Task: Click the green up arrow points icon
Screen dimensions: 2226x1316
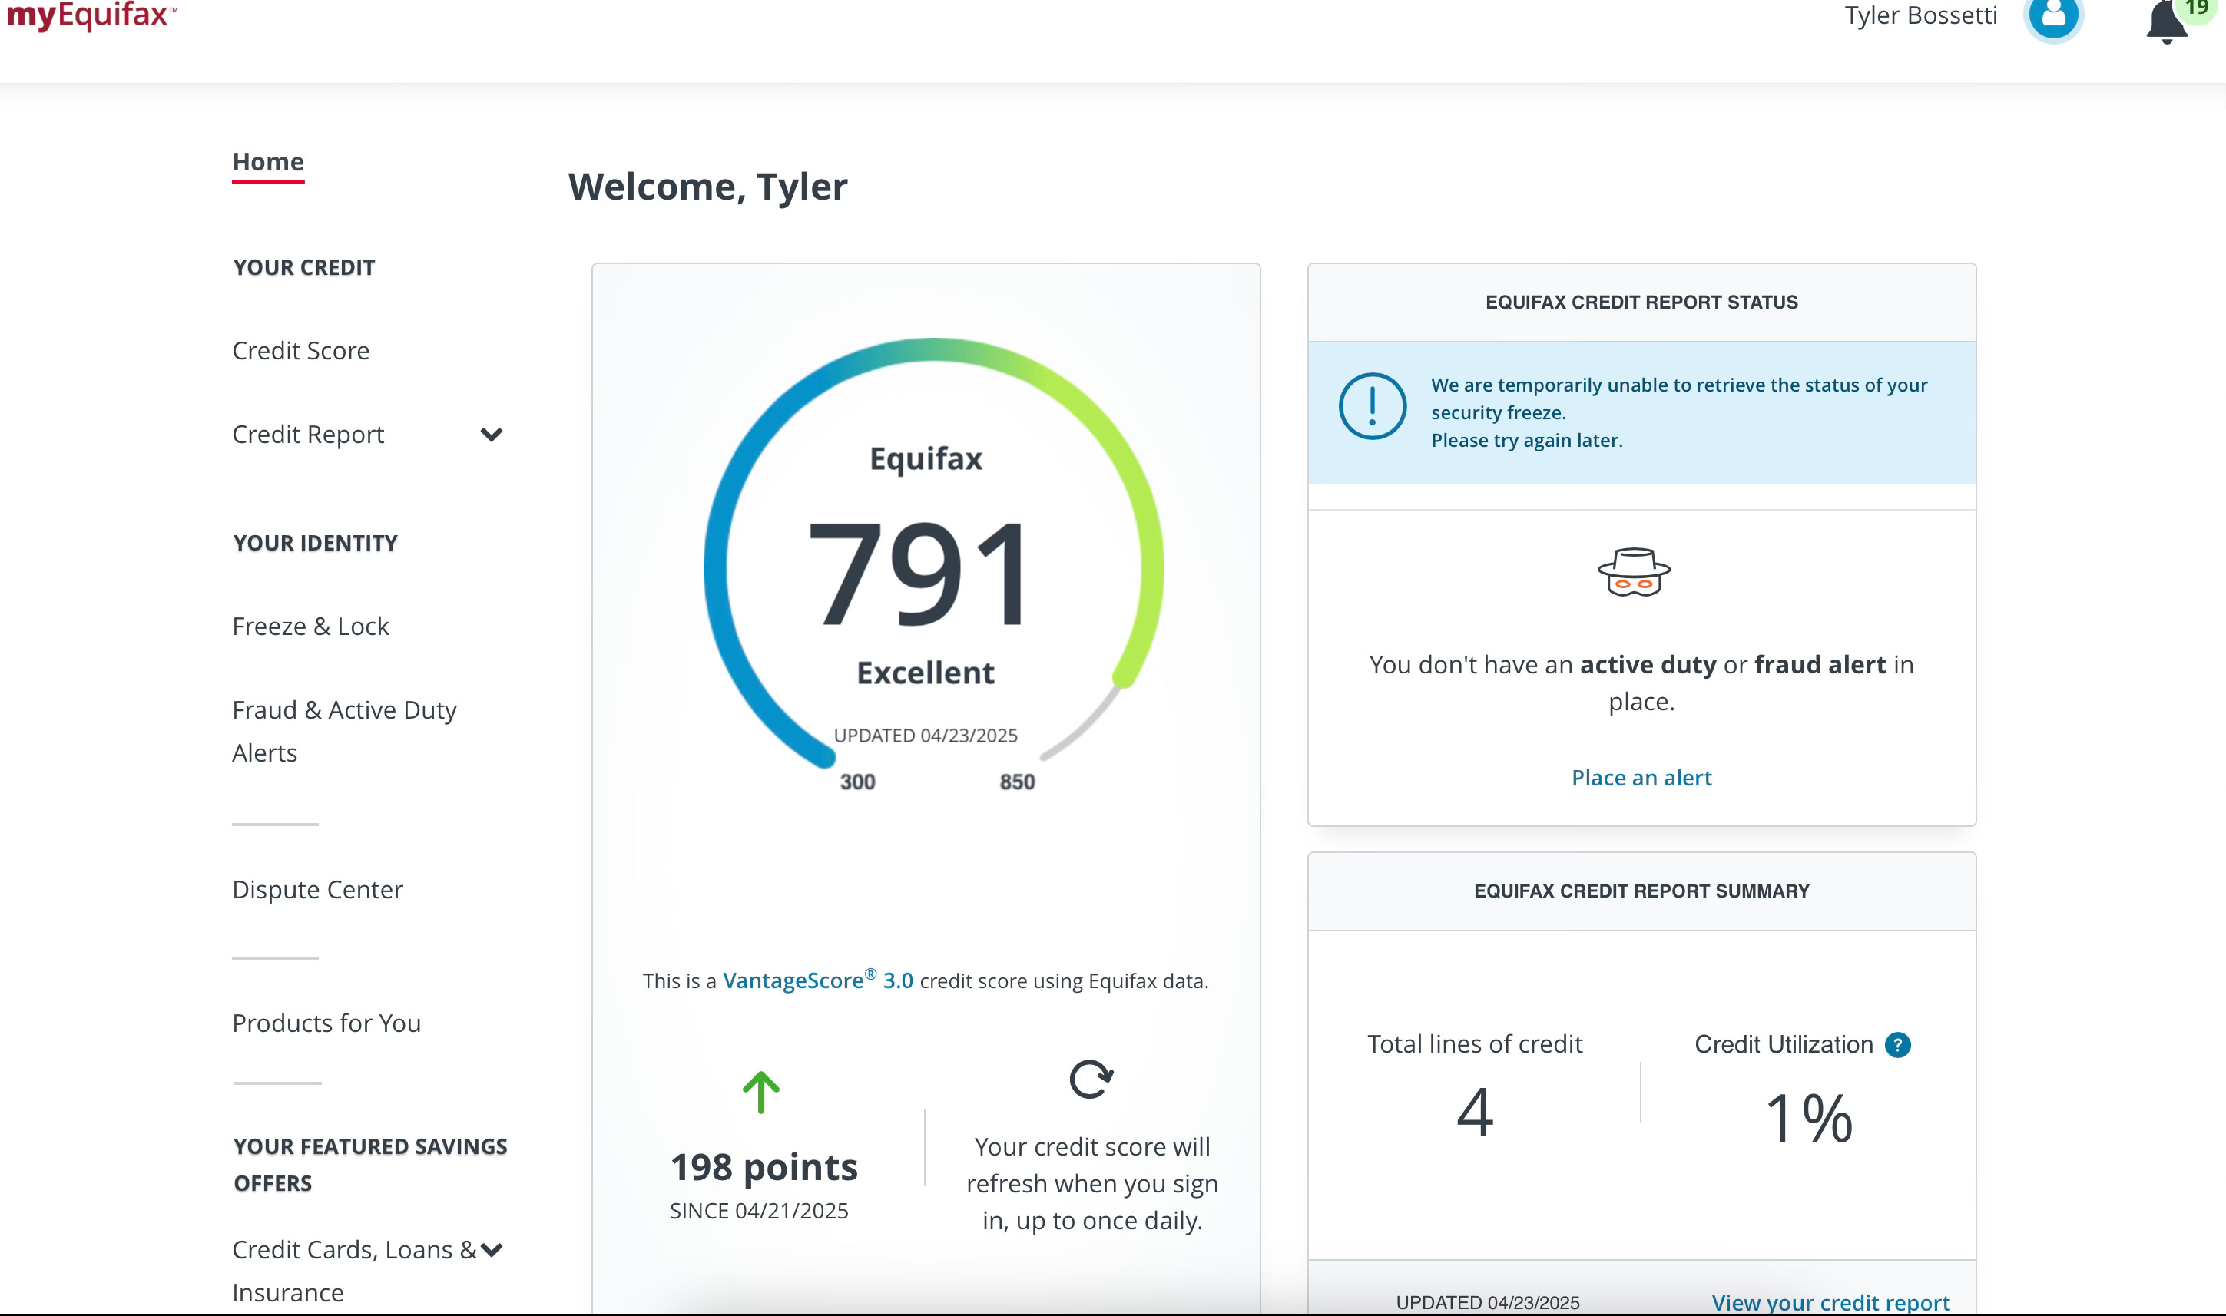Action: [760, 1093]
